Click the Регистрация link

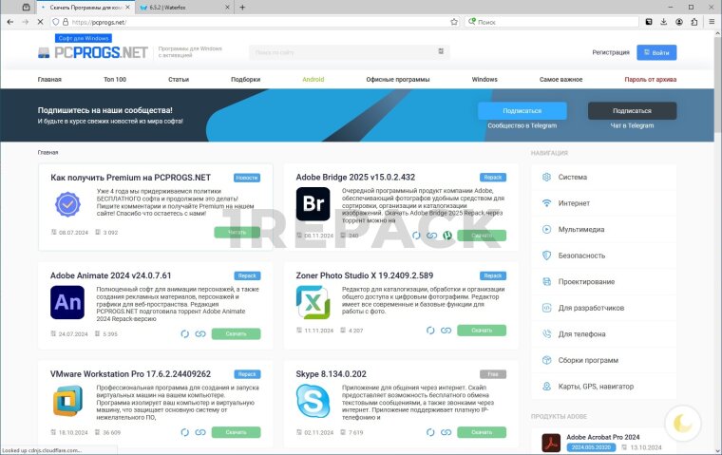tap(610, 53)
